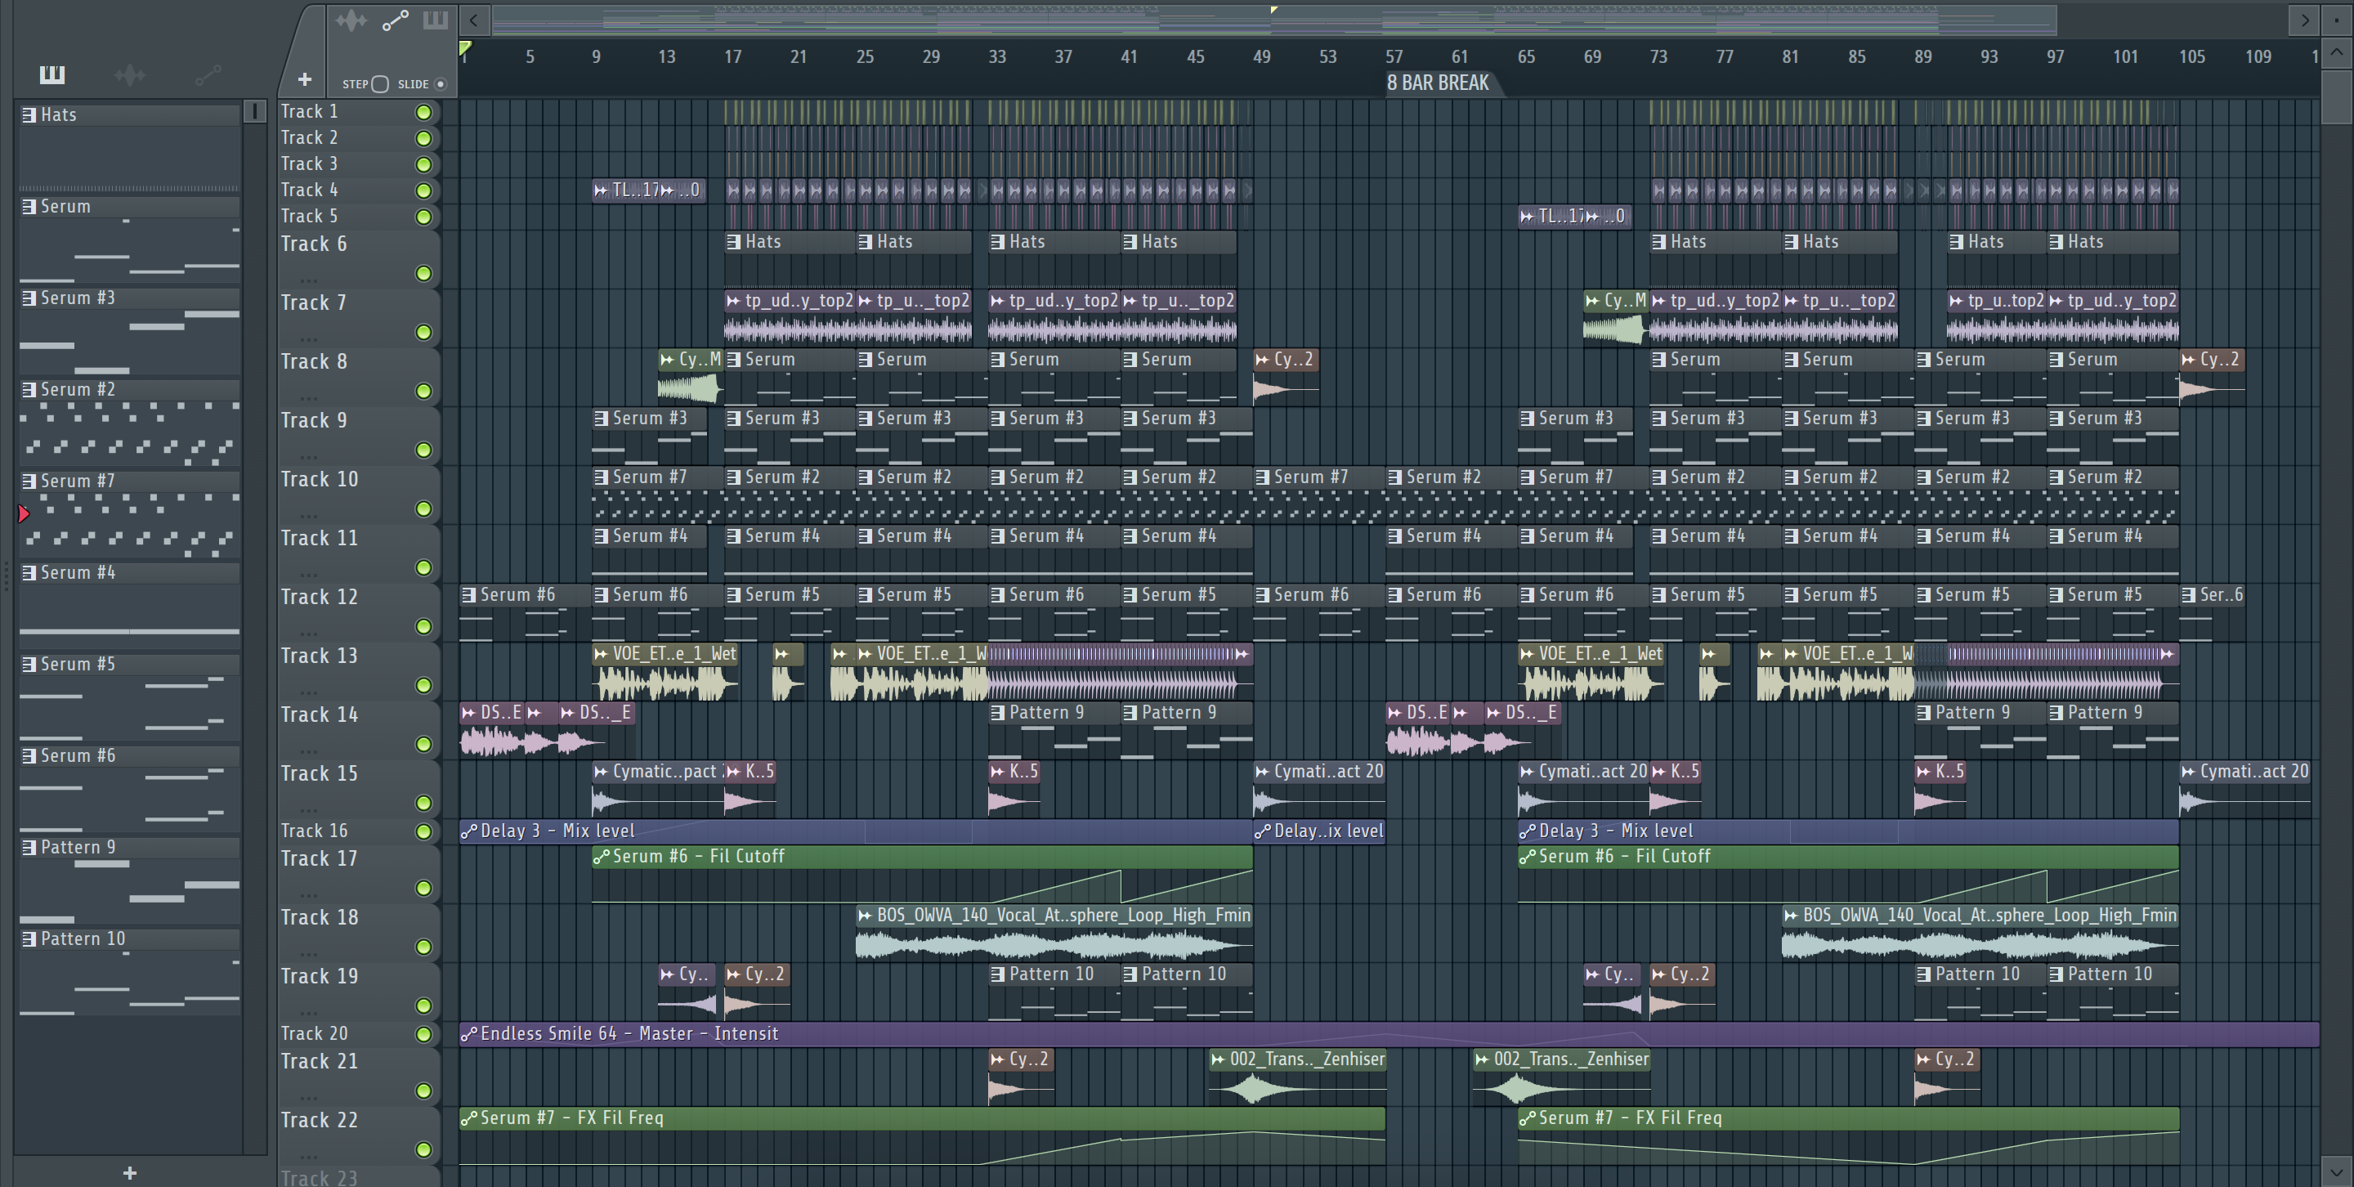Screen dimensions: 2354x1187
Task: Add a new track with plus button
Action: point(304,80)
